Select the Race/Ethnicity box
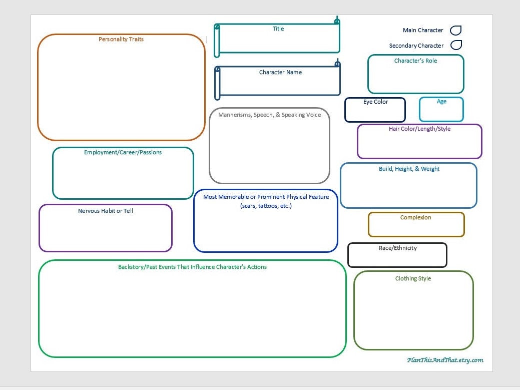The image size is (520, 390). [x=397, y=255]
